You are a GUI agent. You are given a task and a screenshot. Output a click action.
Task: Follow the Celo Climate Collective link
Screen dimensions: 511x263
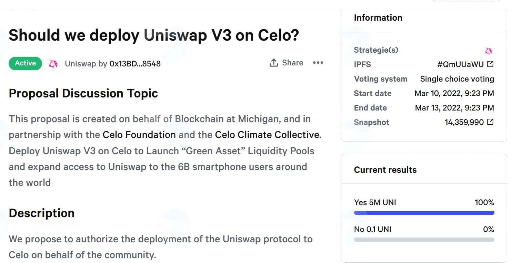point(267,135)
